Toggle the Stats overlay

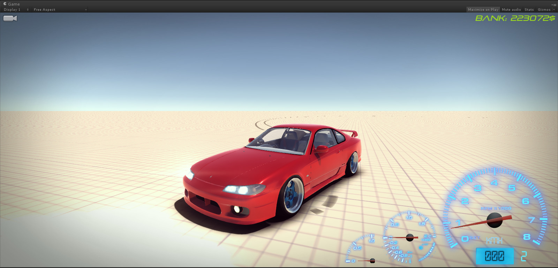[x=529, y=10]
